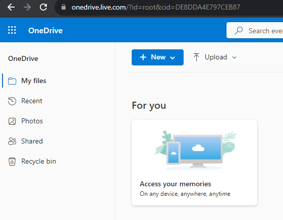The height and width of the screenshot is (220, 283).
Task: Click the browser forward arrow
Action: [x=27, y=7]
